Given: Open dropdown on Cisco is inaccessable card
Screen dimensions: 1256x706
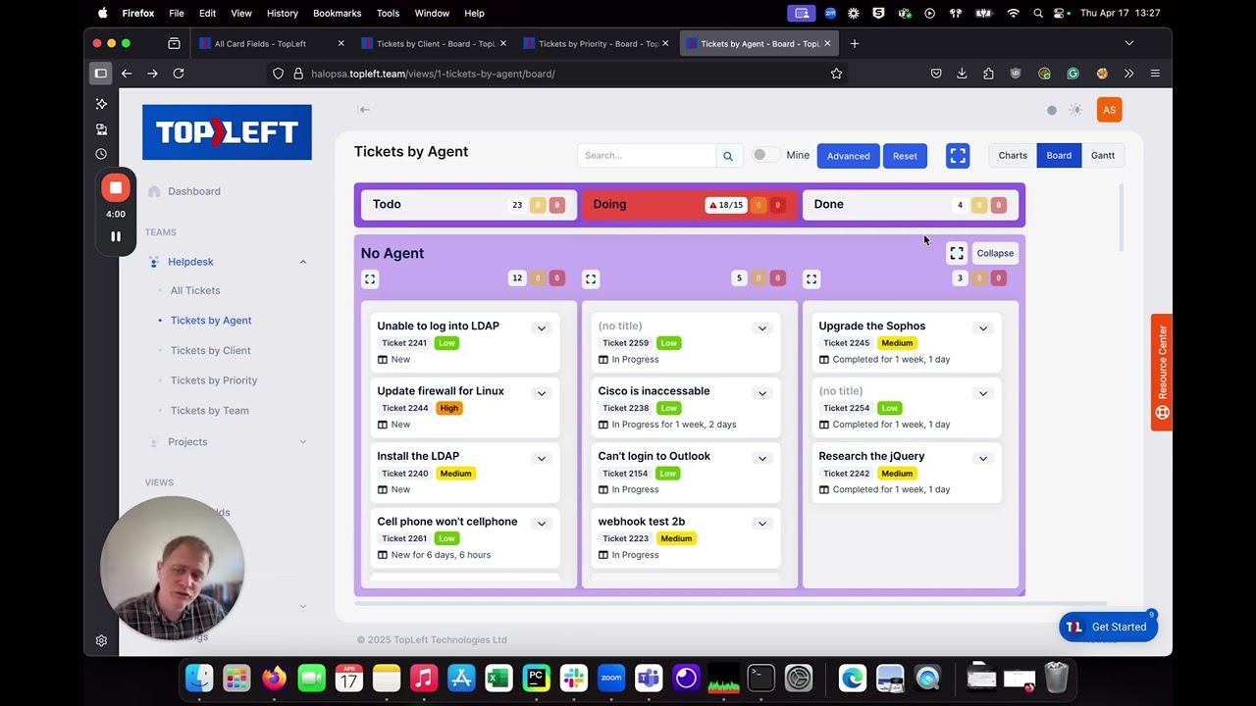Looking at the screenshot, I should coord(761,393).
